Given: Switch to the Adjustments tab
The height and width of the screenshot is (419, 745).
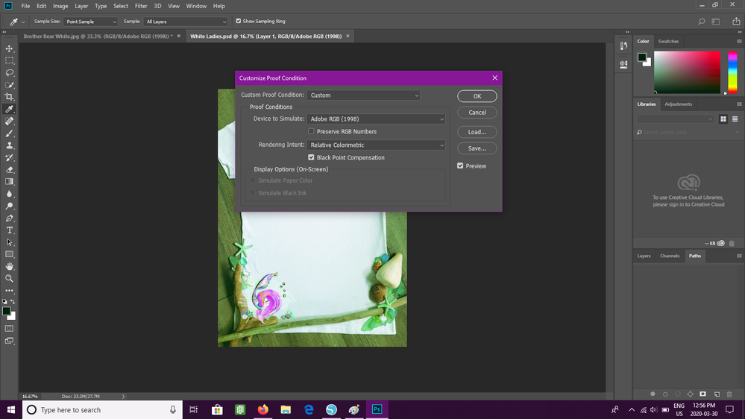Looking at the screenshot, I should 678,104.
